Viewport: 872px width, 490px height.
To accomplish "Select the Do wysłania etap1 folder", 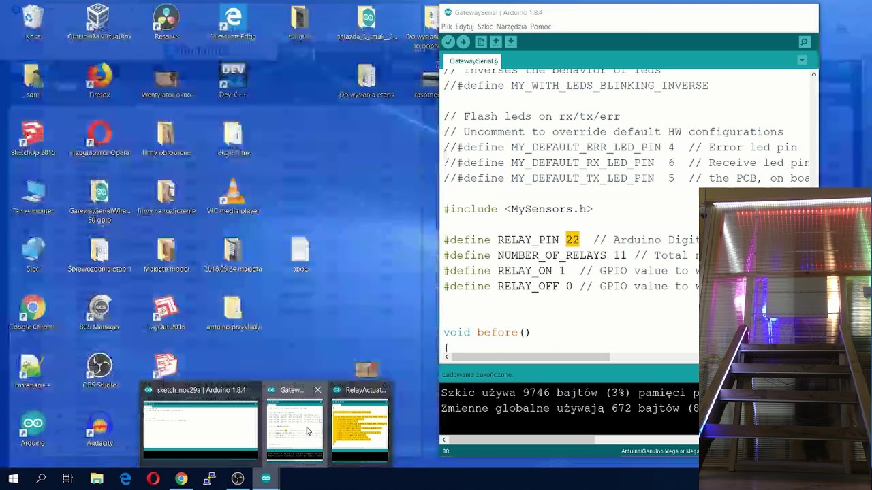I will tap(367, 80).
